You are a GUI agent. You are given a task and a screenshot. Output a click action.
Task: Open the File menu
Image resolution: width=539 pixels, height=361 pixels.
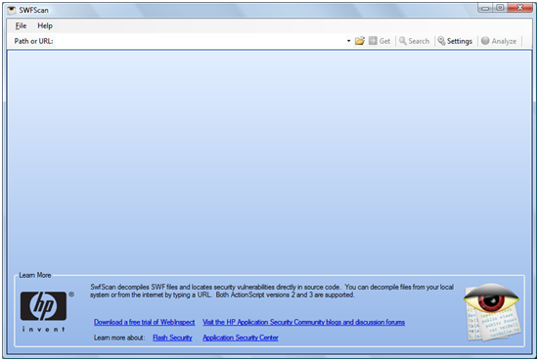click(21, 25)
